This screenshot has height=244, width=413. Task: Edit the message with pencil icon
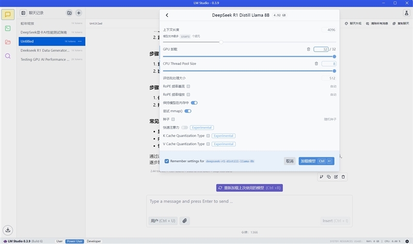click(x=336, y=177)
